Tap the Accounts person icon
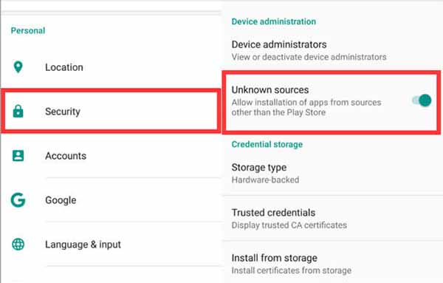 pyautogui.click(x=18, y=155)
